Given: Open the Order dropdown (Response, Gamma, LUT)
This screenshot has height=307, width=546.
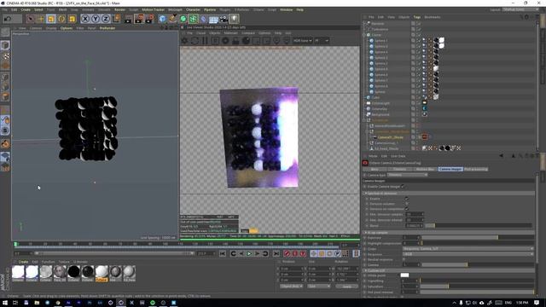Looking at the screenshot, I should pyautogui.click(x=468, y=248).
